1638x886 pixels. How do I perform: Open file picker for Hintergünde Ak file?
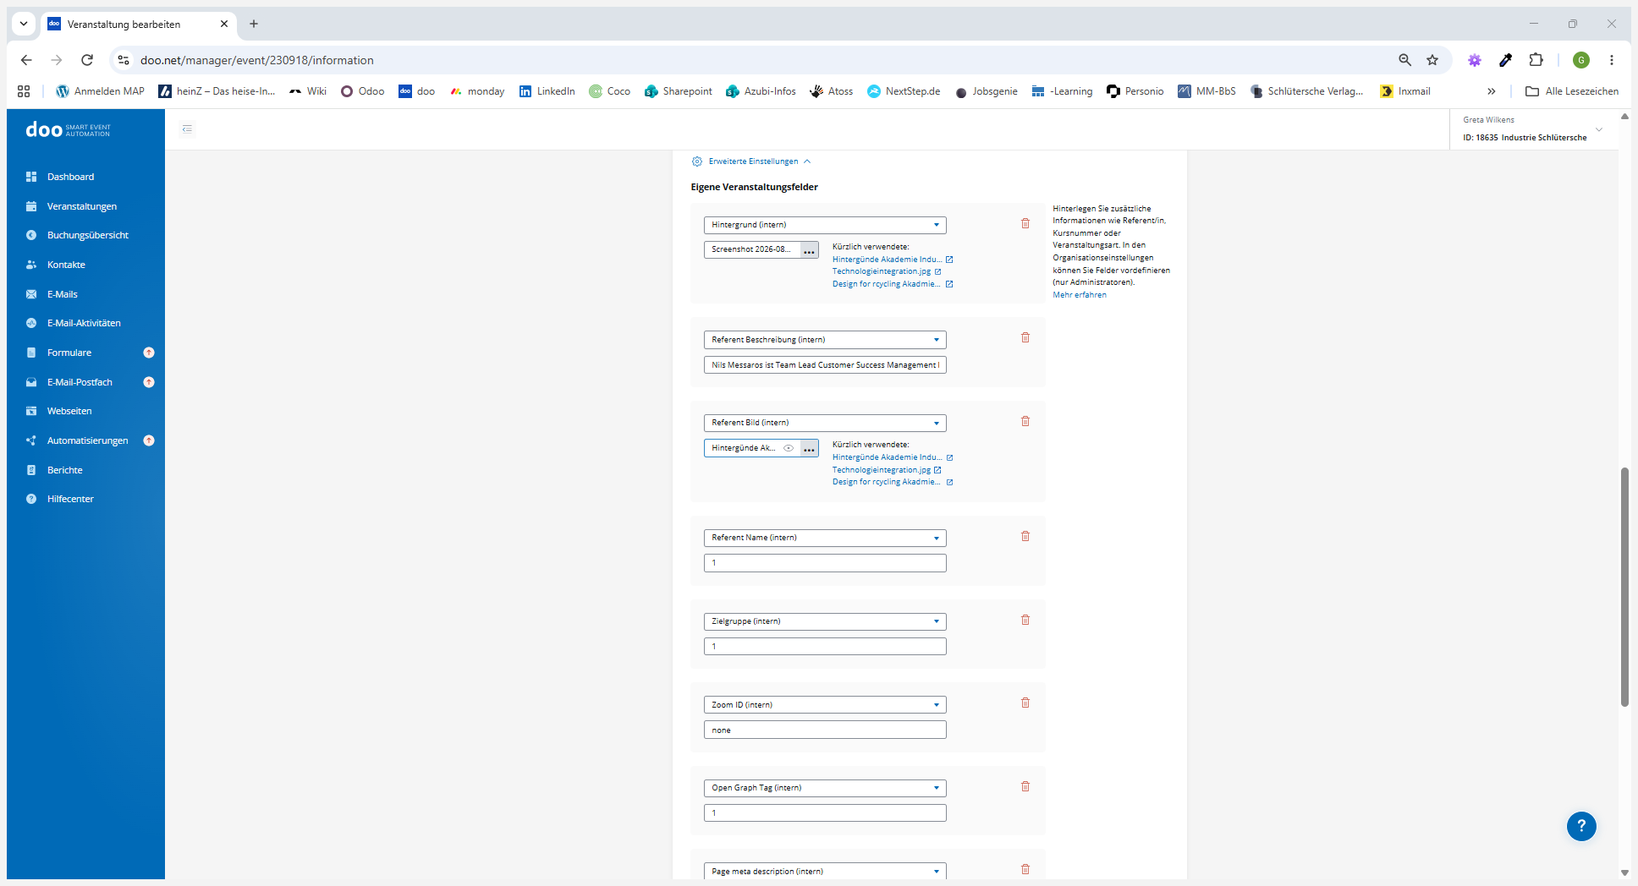coord(809,449)
